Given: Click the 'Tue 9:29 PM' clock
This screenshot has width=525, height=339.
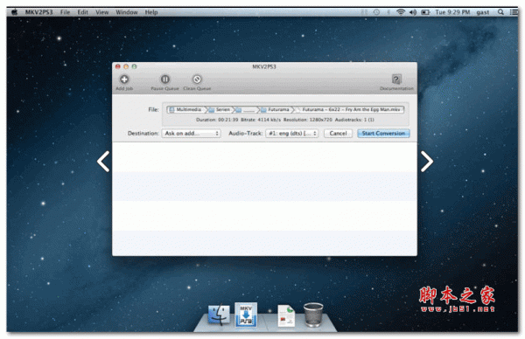Looking at the screenshot, I should pos(452,12).
